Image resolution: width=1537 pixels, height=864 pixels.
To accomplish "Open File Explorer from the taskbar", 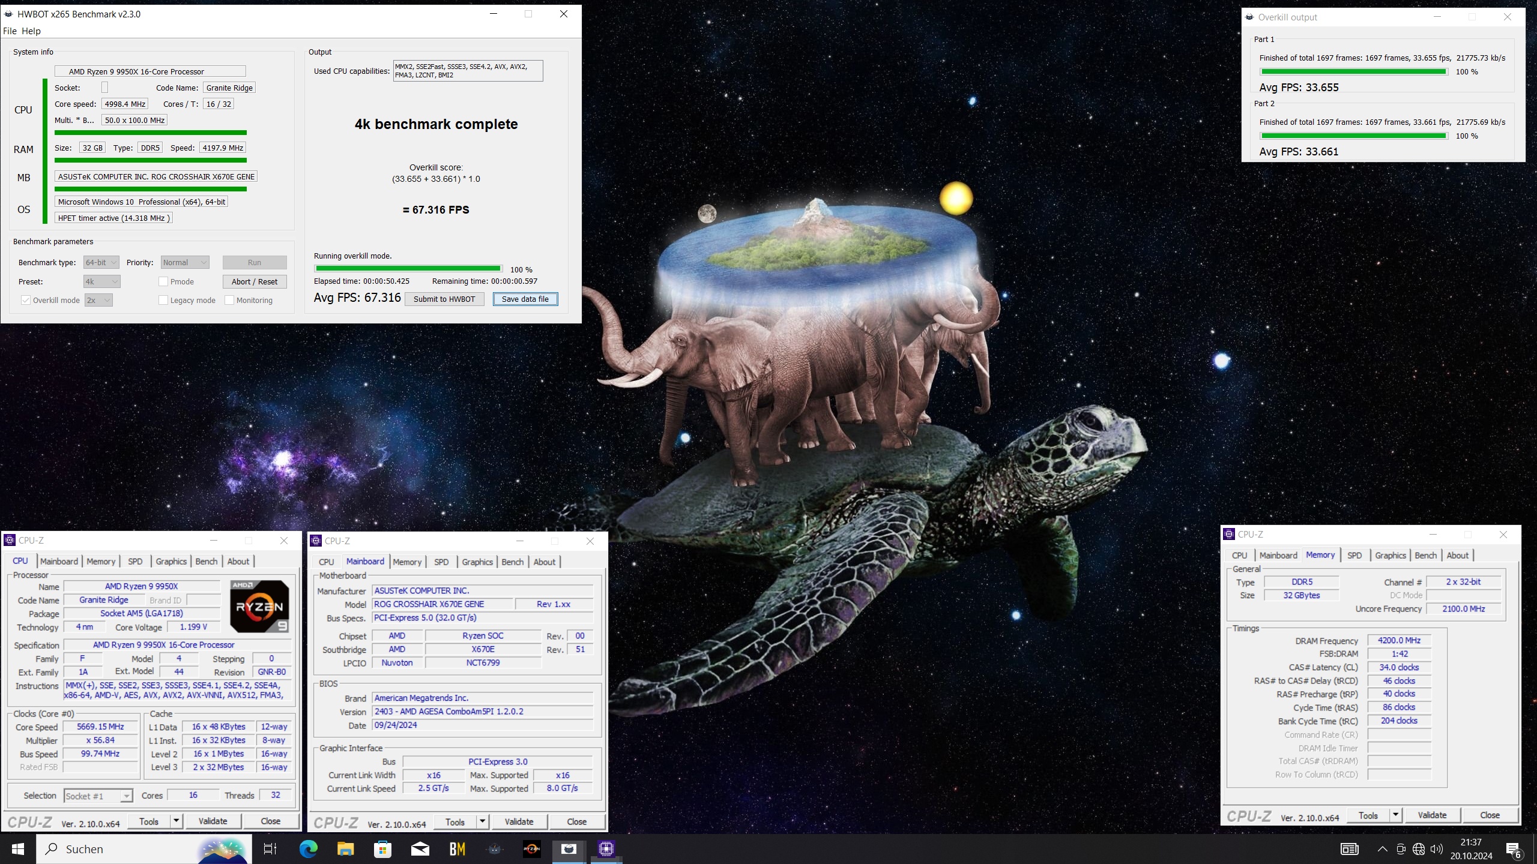I will [346, 849].
